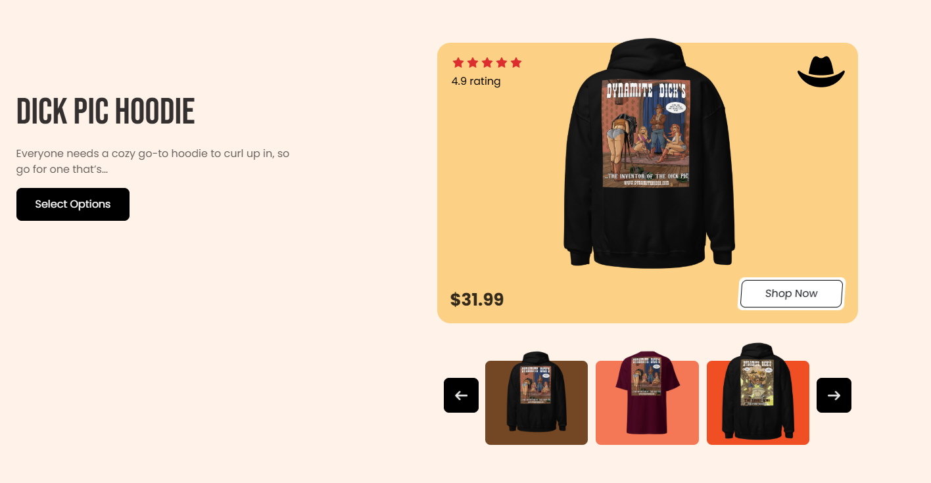Click the Select Options button
This screenshot has height=483, width=931.
pyautogui.click(x=73, y=204)
